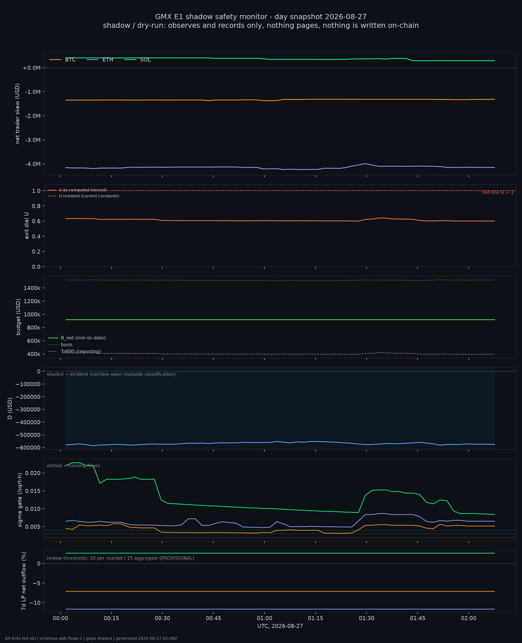Click the '−300000' tick label
The width and height of the screenshot is (522, 643).
28,410
